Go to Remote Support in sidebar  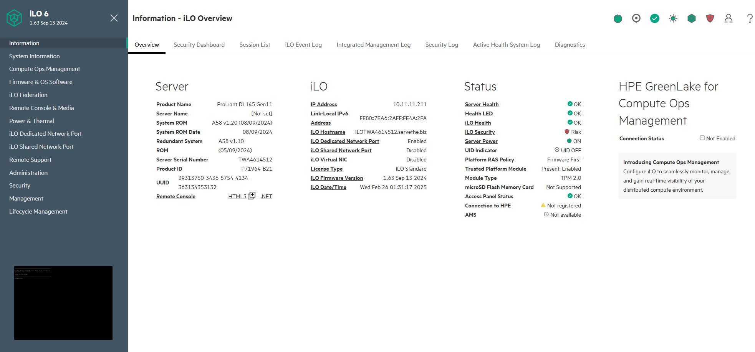30,160
